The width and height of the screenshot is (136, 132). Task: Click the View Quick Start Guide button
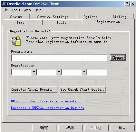[x=83, y=89]
